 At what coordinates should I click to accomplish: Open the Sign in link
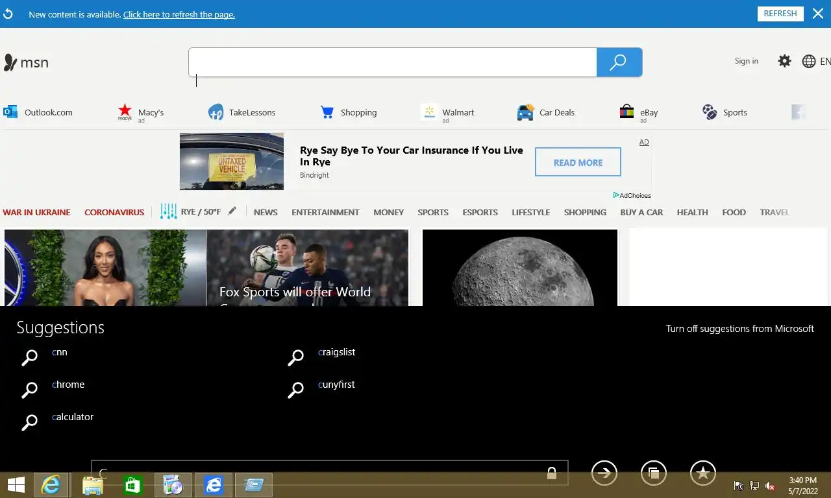click(747, 61)
